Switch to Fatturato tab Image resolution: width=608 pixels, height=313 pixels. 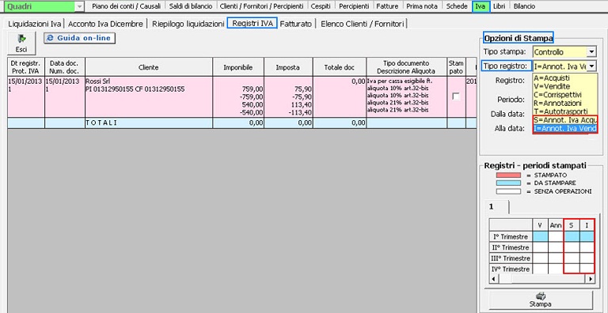[x=296, y=24]
